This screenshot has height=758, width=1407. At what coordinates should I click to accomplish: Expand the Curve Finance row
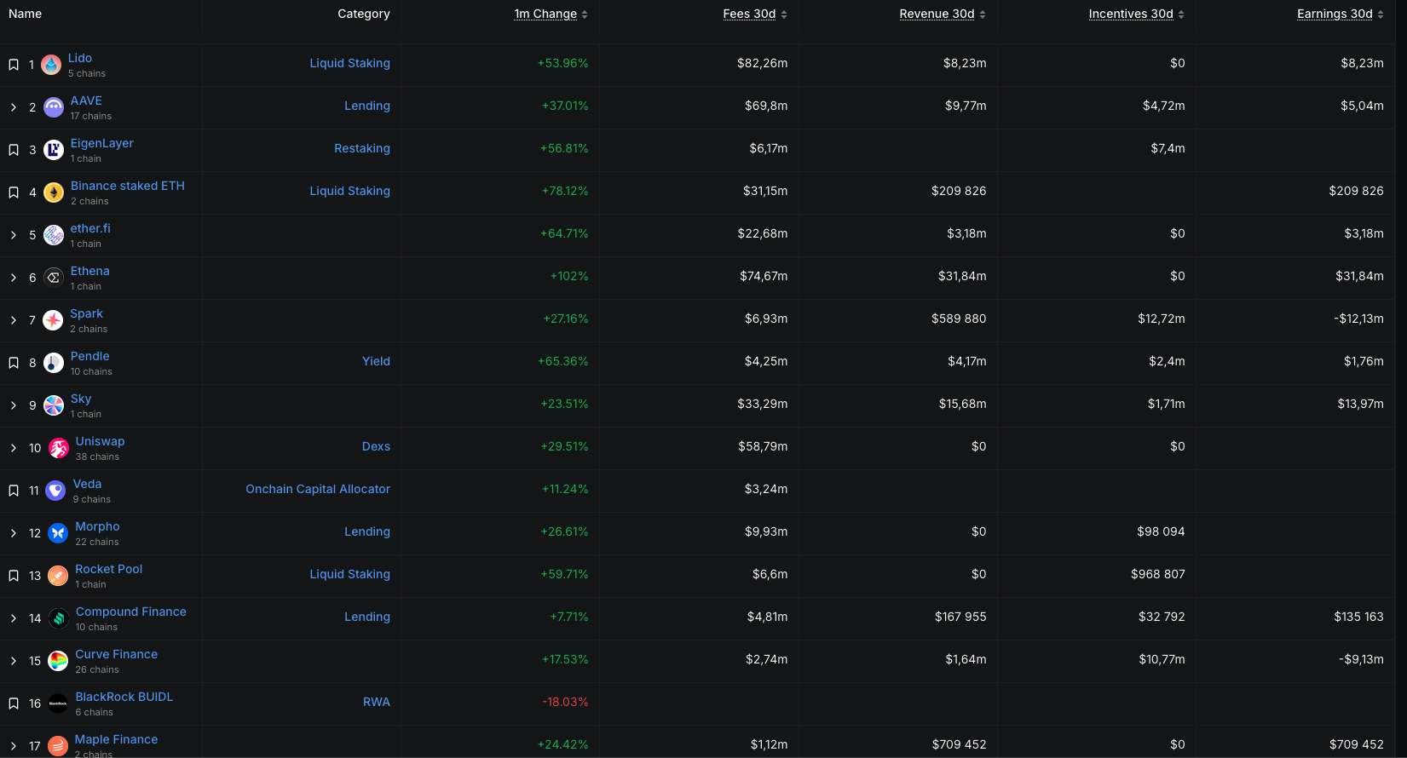14,661
